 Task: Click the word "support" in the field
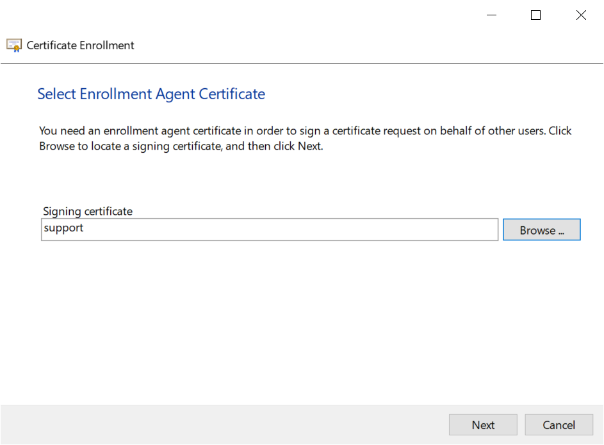pyautogui.click(x=63, y=228)
